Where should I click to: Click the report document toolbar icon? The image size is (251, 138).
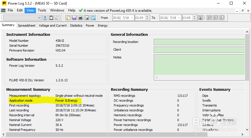[x=87, y=17]
